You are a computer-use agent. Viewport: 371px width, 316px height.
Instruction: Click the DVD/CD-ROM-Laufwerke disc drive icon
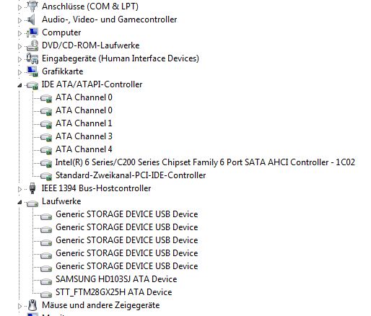[32, 45]
